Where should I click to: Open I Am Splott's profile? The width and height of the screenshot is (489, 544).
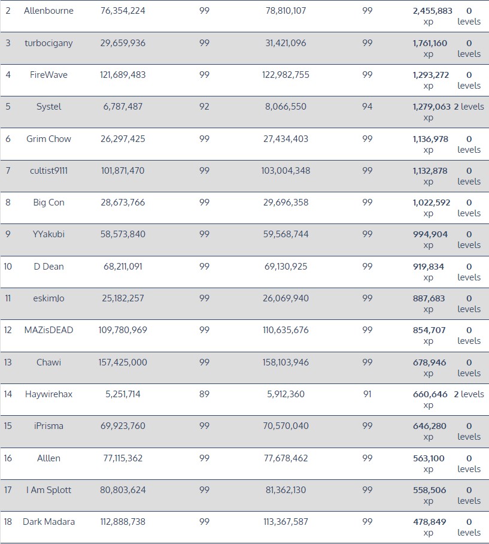tap(48, 490)
